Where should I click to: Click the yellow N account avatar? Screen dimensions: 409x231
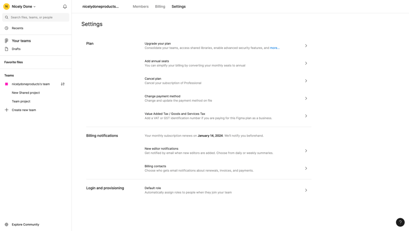[x=7, y=7]
